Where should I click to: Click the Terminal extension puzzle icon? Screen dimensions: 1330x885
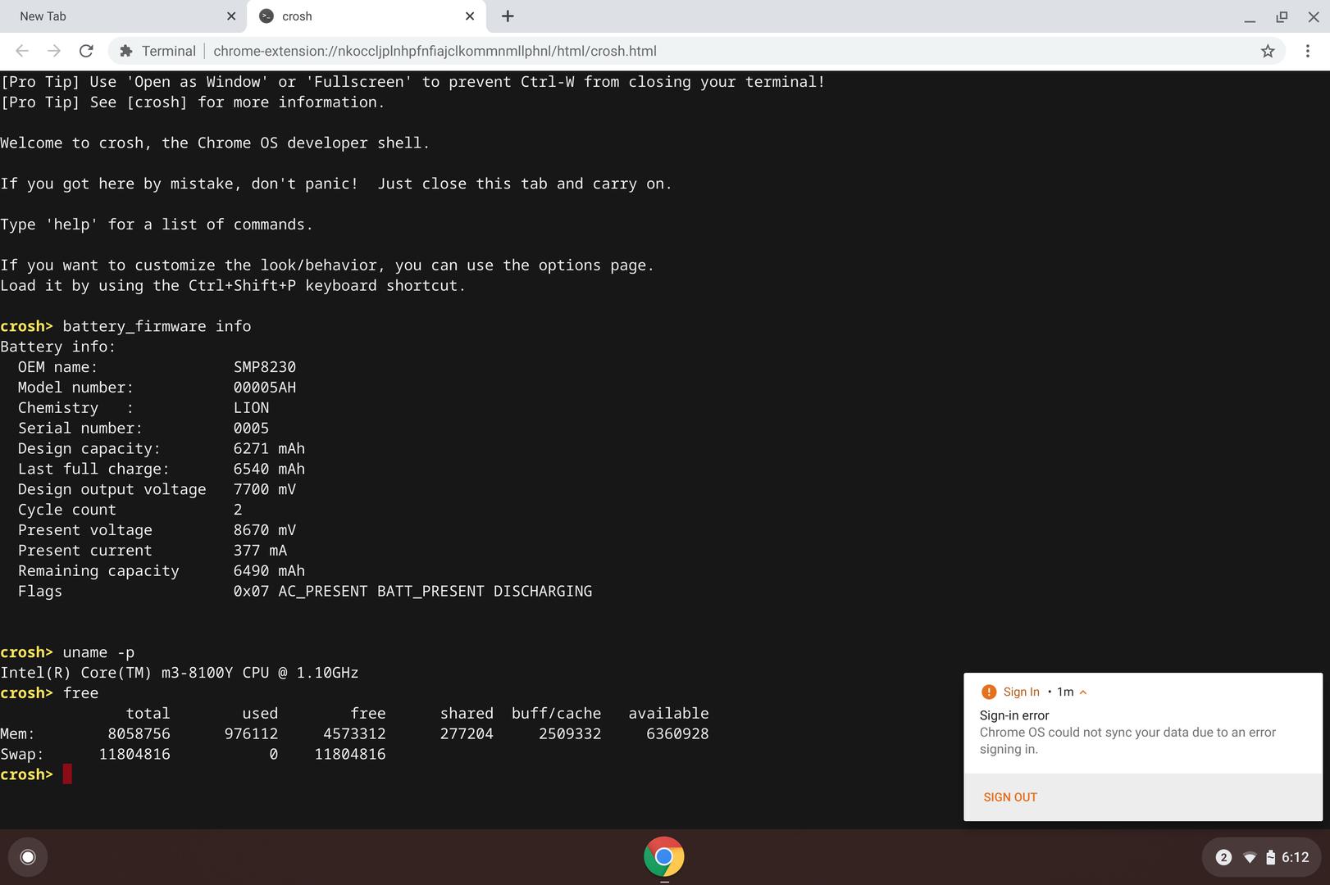125,51
